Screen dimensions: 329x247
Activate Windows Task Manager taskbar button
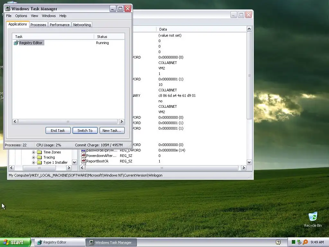click(x=111, y=242)
